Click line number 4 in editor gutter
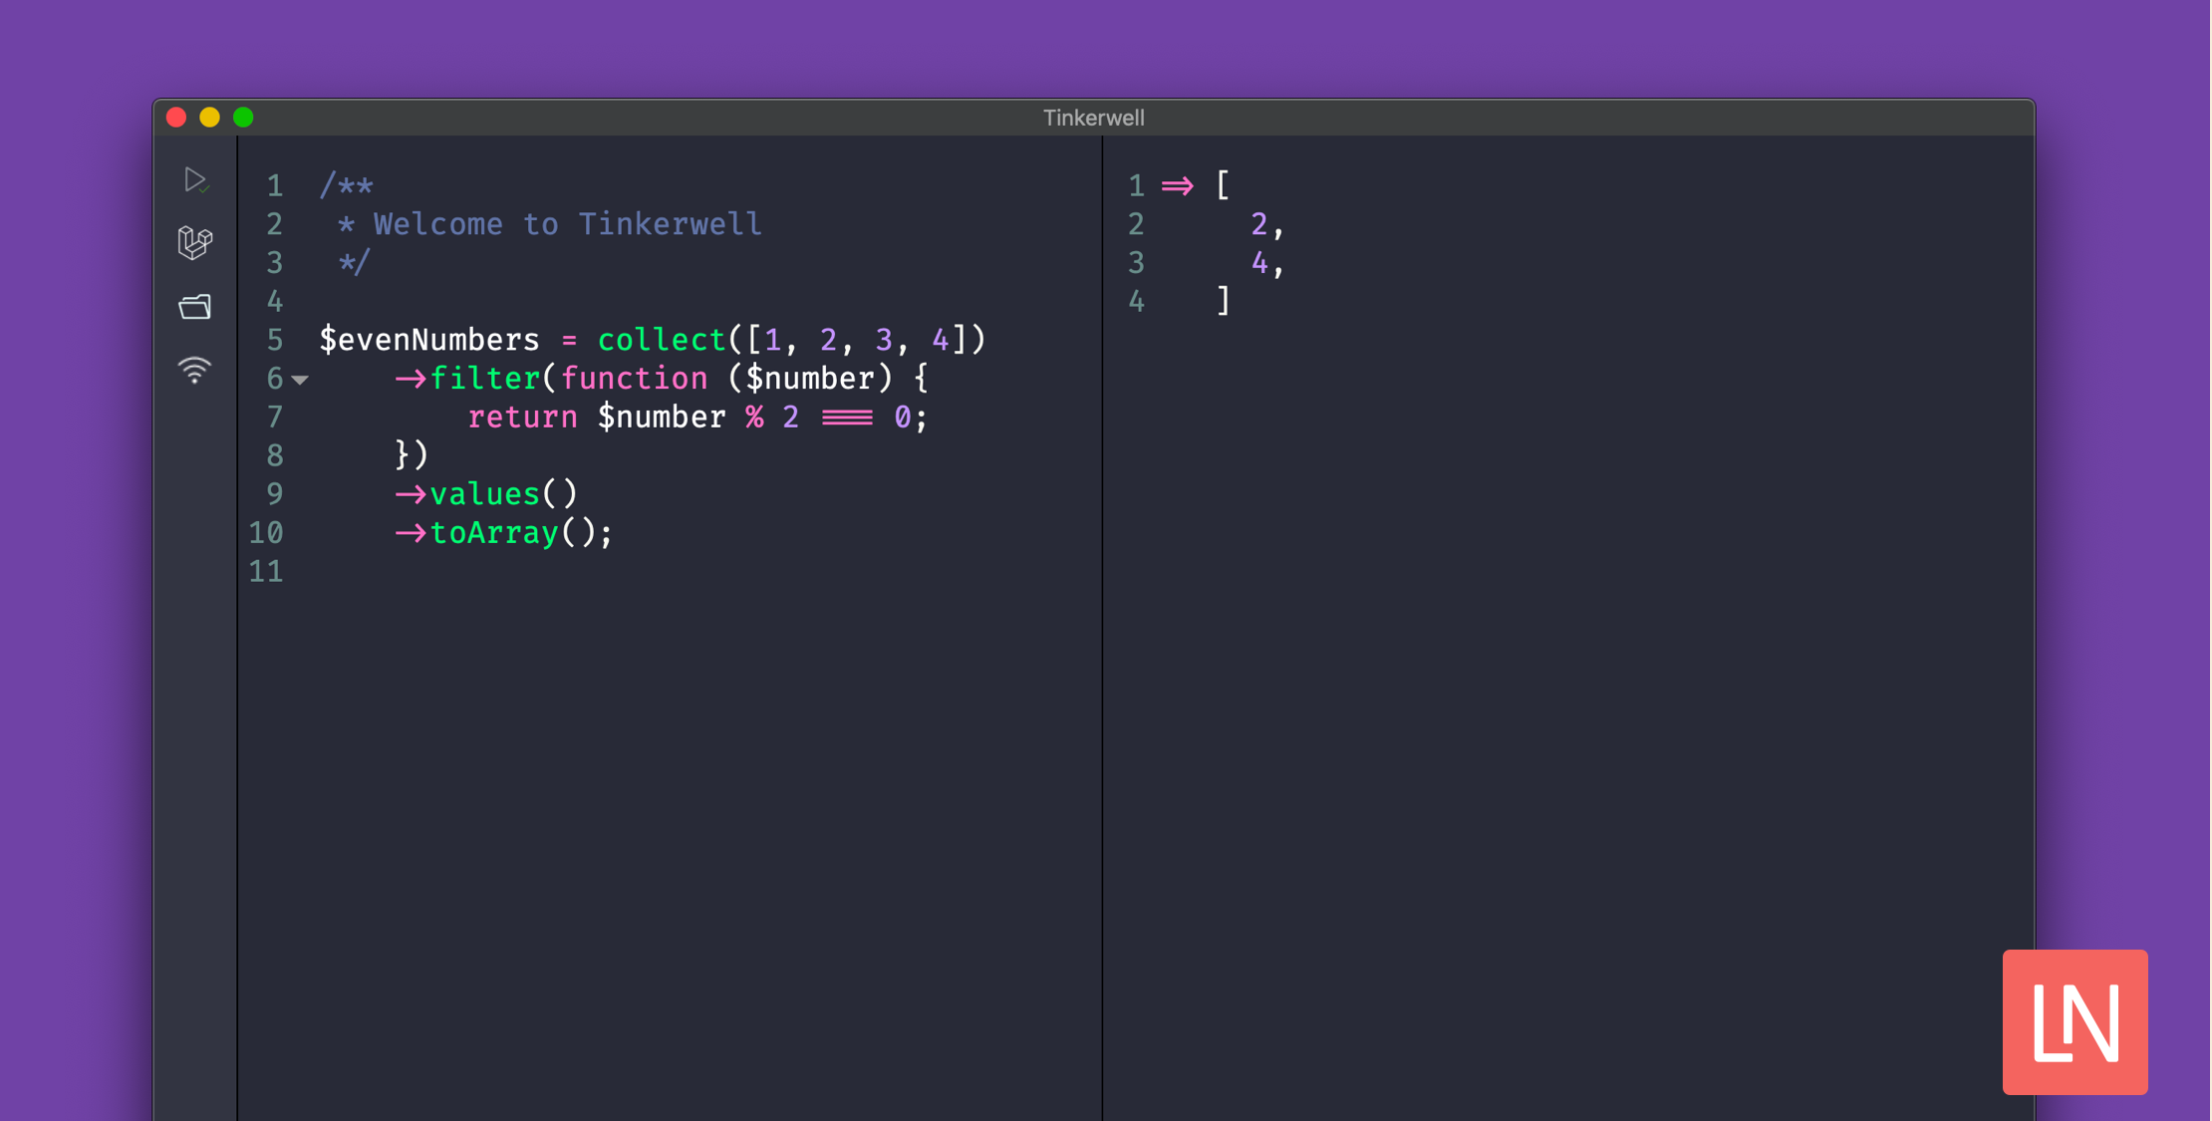Image resolution: width=2212 pixels, height=1121 pixels. click(x=275, y=302)
